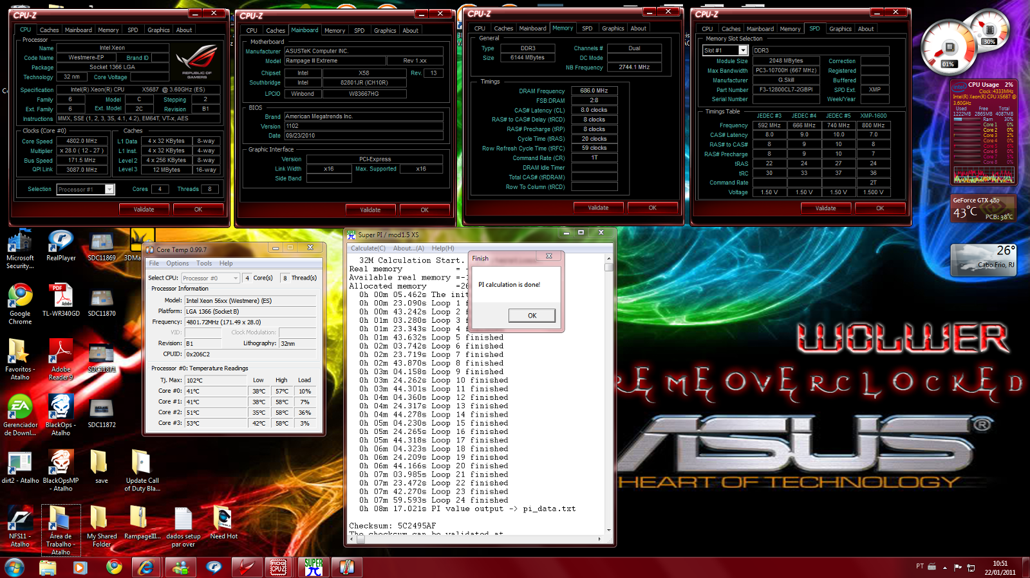Open Core Temp Select CPU dropdown

pos(211,278)
